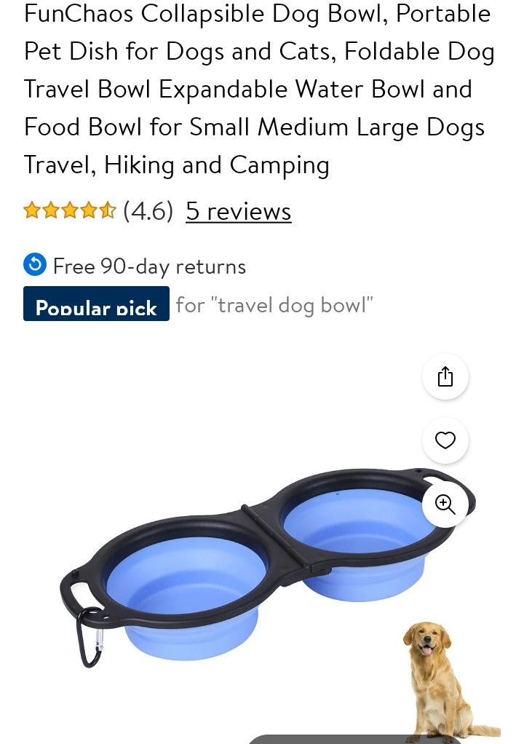Image resolution: width=524 pixels, height=744 pixels.
Task: Click the blue circular returns arrow icon
Action: [35, 265]
